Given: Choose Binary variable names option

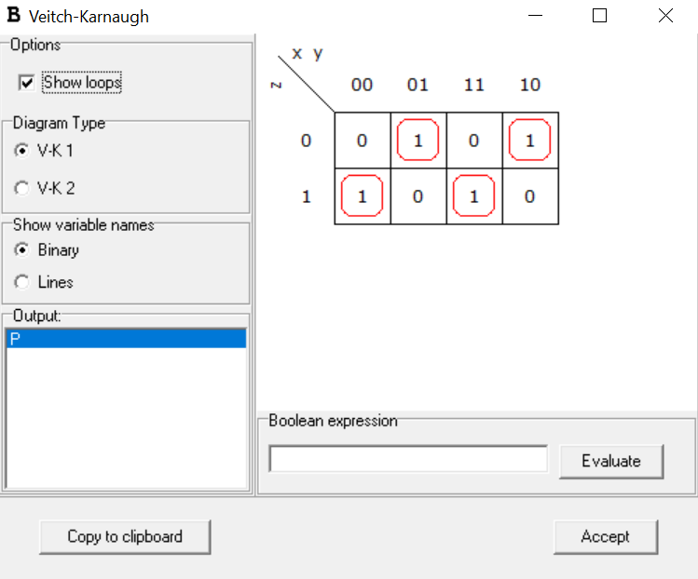Looking at the screenshot, I should click(x=22, y=250).
